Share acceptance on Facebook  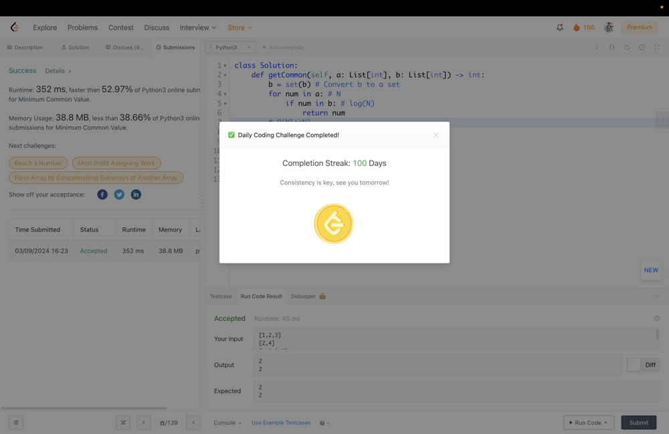click(102, 195)
